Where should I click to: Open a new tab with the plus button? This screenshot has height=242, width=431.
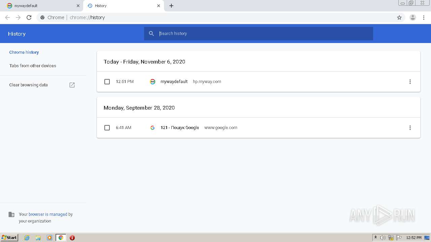coord(171,6)
